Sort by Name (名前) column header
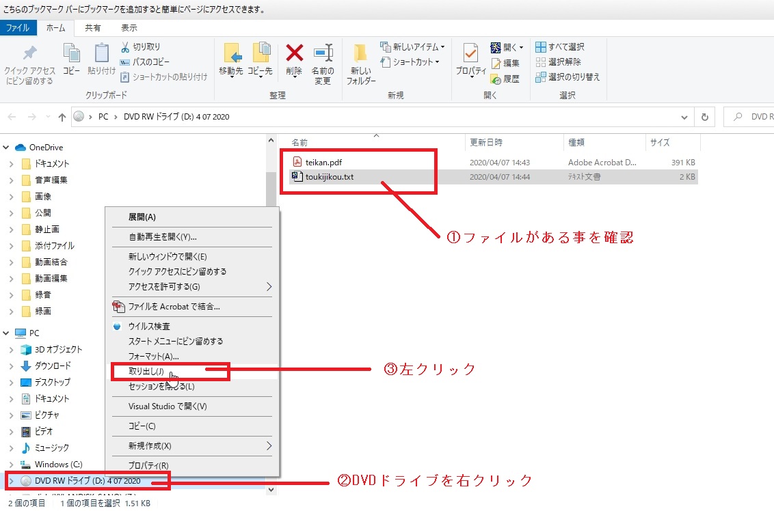 pyautogui.click(x=300, y=143)
